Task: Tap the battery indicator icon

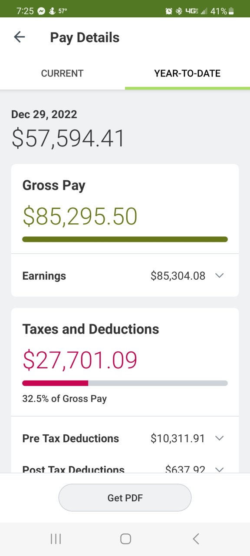Action: pyautogui.click(x=231, y=11)
